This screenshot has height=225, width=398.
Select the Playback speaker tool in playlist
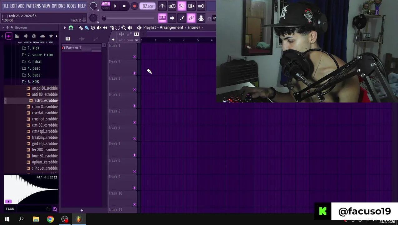(130, 27)
